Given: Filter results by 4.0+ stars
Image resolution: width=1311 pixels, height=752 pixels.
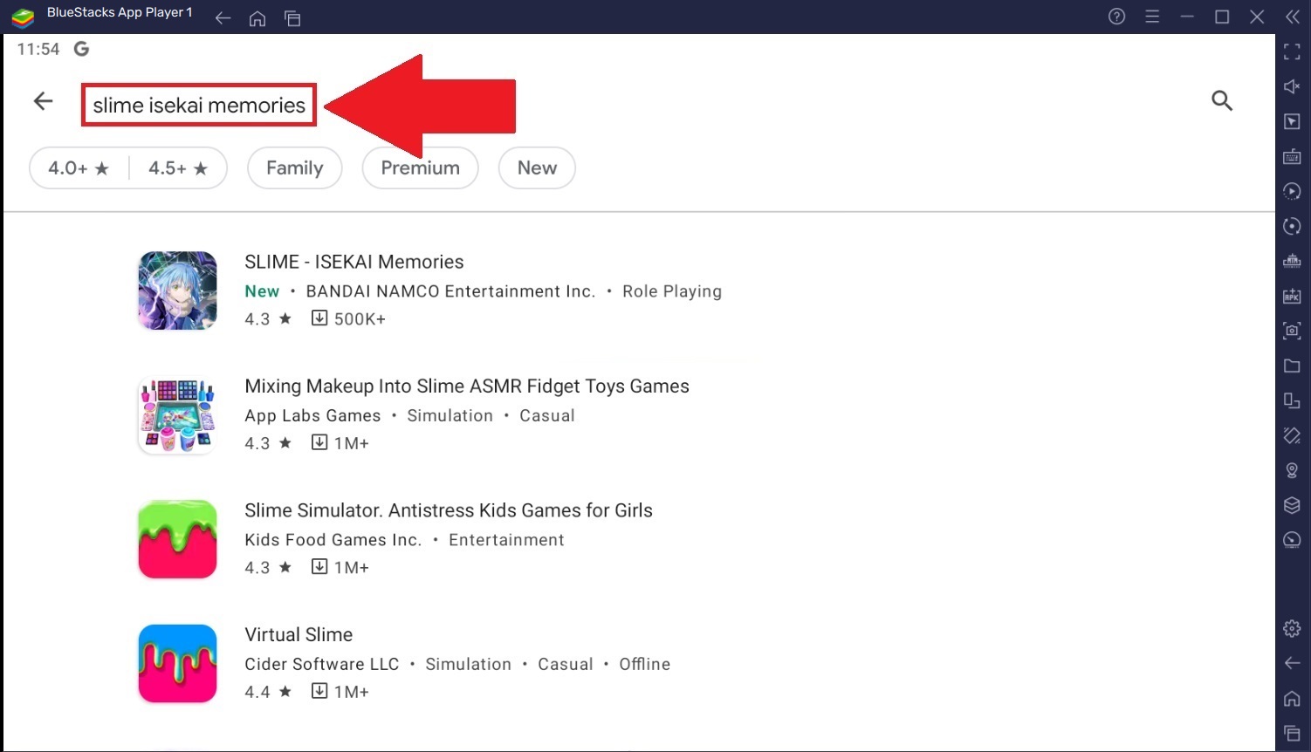Looking at the screenshot, I should coord(79,168).
